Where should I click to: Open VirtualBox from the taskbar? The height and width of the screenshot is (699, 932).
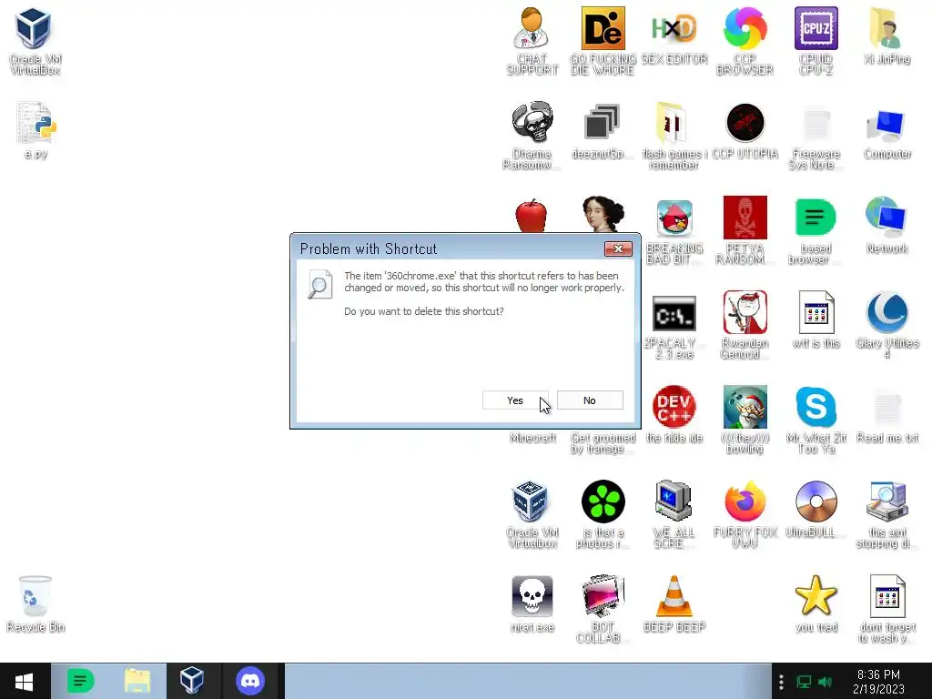pos(193,681)
